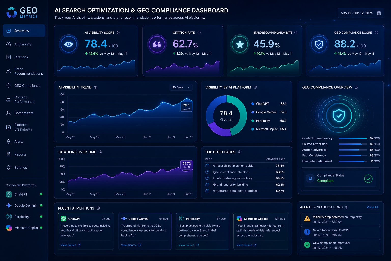The height and width of the screenshot is (261, 391).
Task: Go to the Content Performance menu item
Action: 24,99
